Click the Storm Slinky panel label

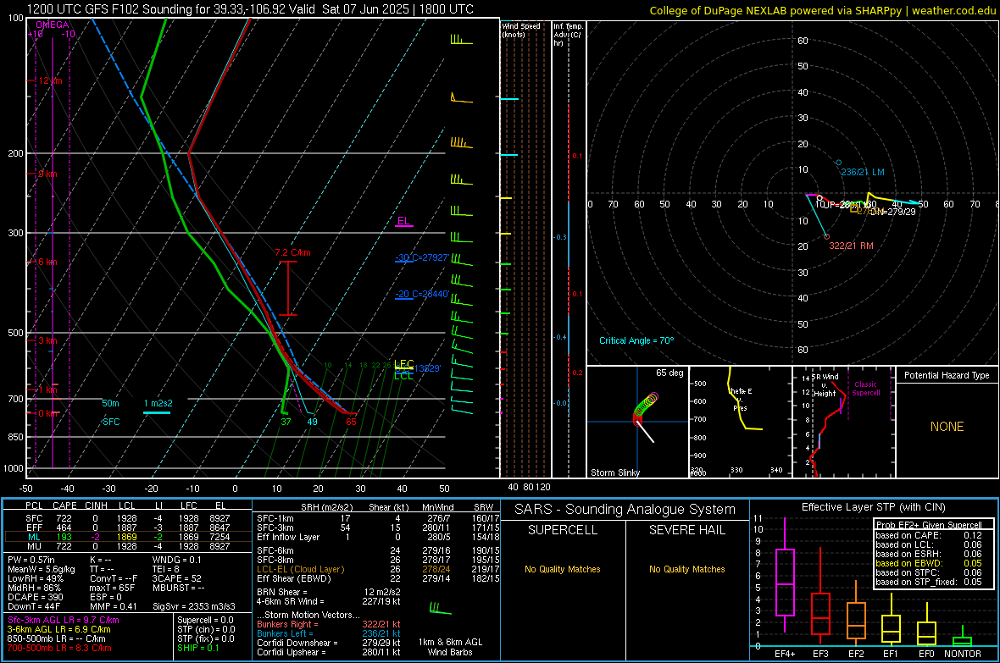(614, 472)
